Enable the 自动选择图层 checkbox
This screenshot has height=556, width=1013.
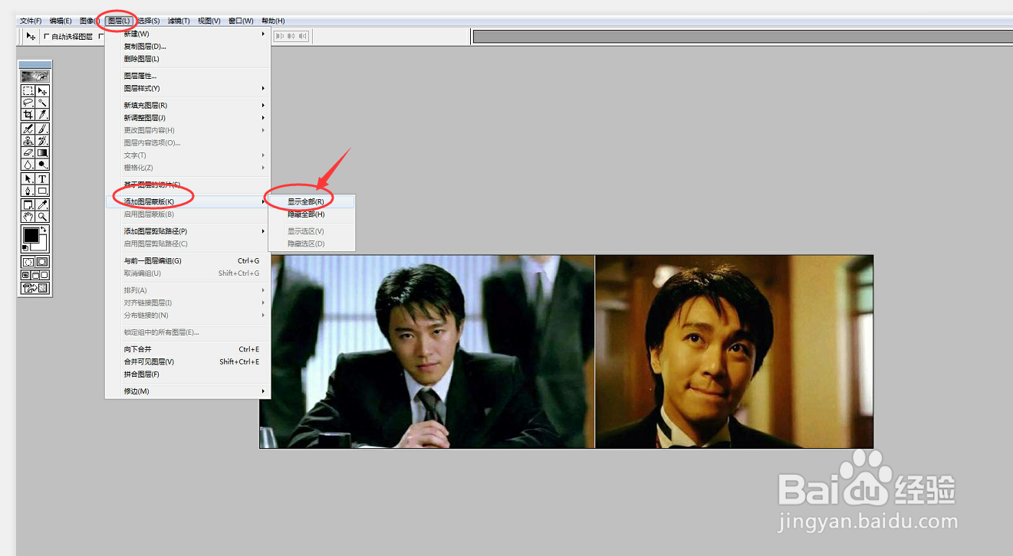[x=47, y=36]
